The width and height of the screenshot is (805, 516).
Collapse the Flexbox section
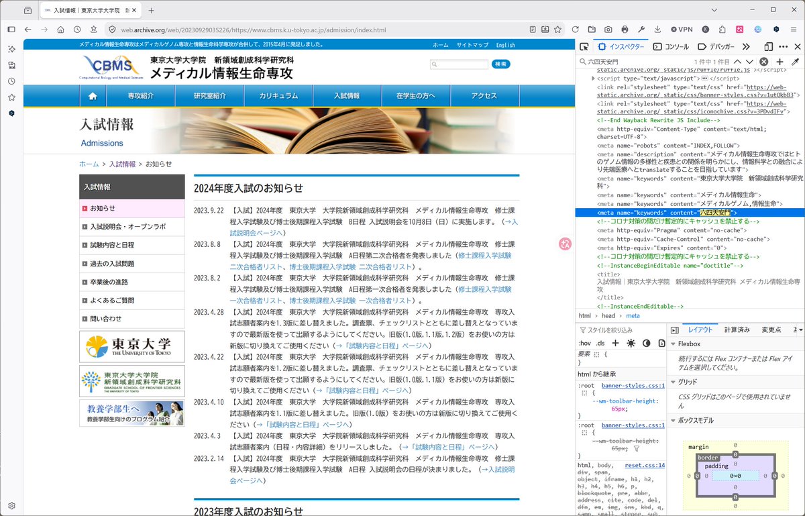click(x=674, y=344)
